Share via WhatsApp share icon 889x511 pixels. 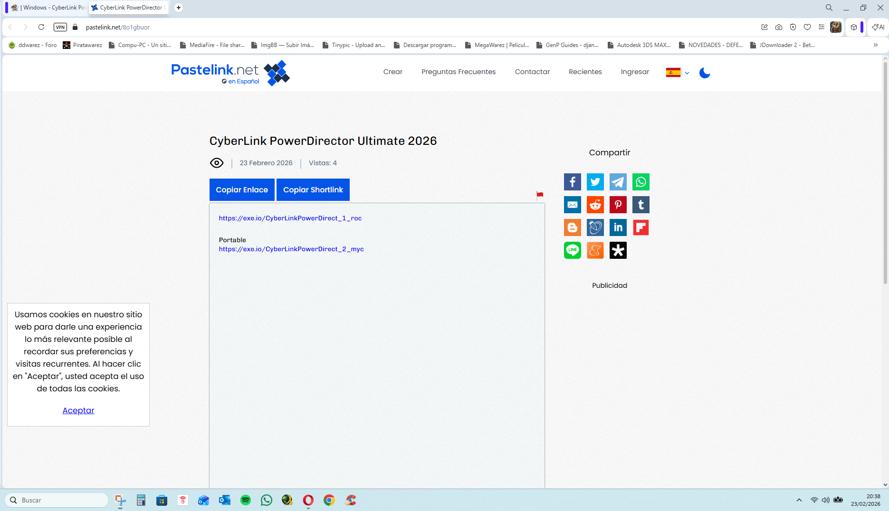(640, 182)
